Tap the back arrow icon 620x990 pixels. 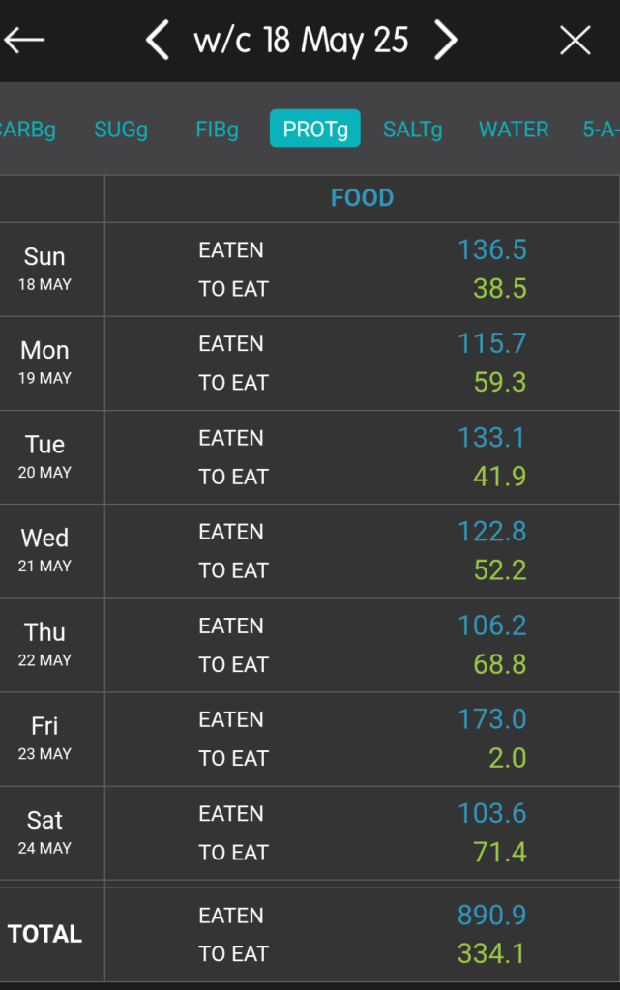(x=25, y=41)
